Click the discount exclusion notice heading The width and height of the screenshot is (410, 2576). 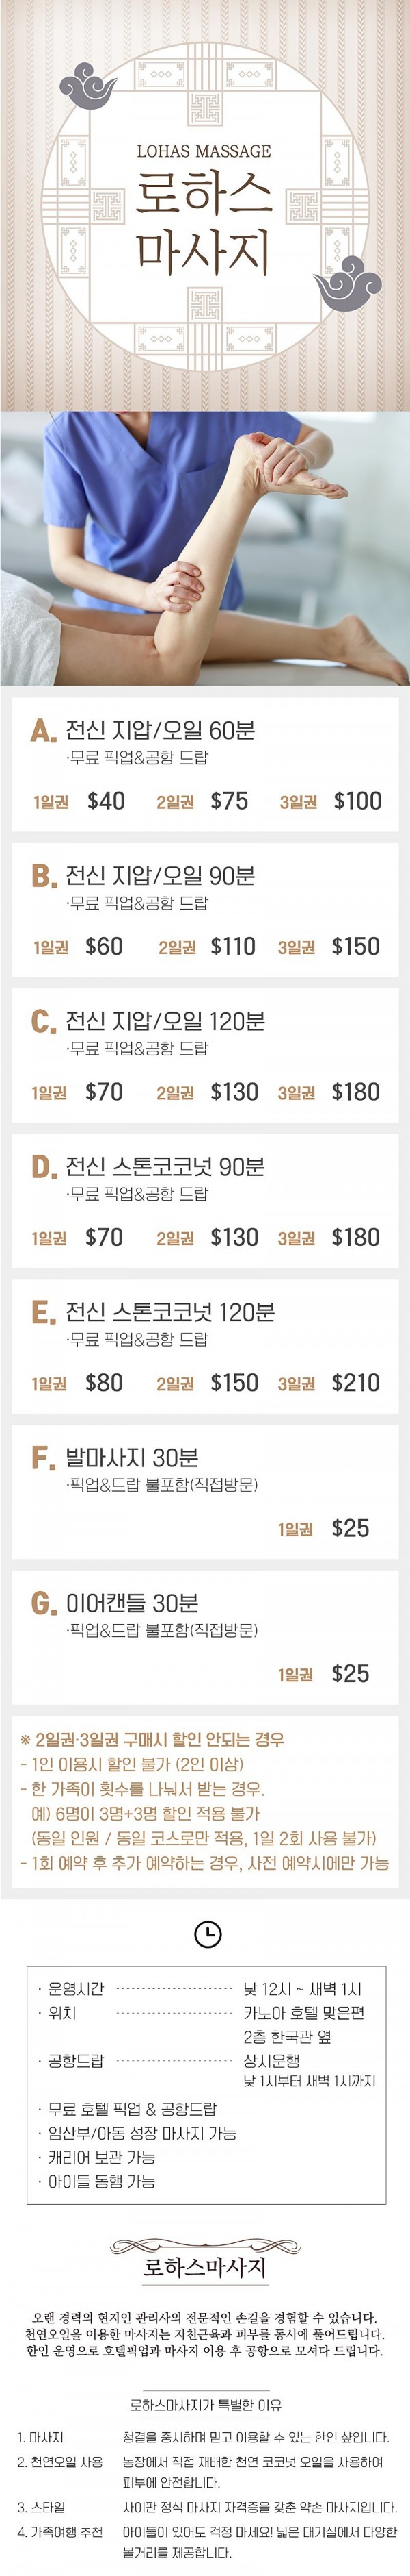[x=152, y=1739]
